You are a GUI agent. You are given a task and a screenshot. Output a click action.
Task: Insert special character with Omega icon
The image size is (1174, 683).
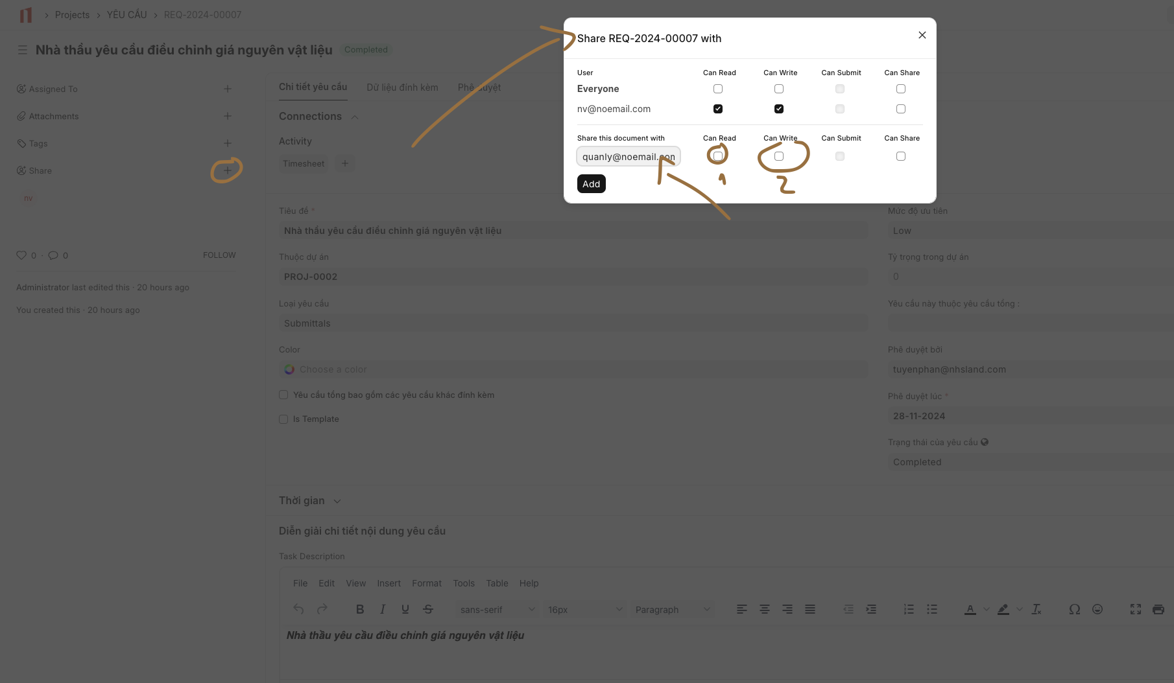[1075, 609]
